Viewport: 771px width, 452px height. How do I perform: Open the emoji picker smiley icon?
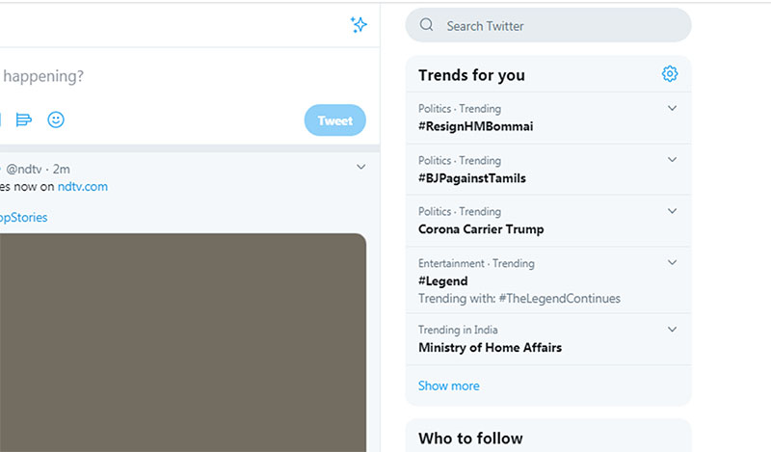click(x=56, y=120)
